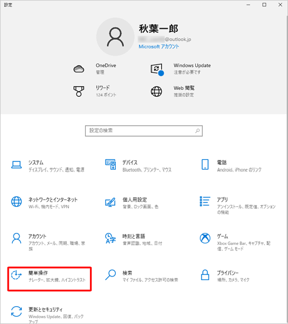Viewport: 288px width, 324px height.
Task: Select the 電話 category title
Action: (222, 163)
